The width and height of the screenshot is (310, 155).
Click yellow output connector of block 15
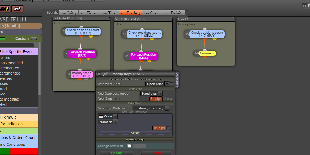pos(215,39)
